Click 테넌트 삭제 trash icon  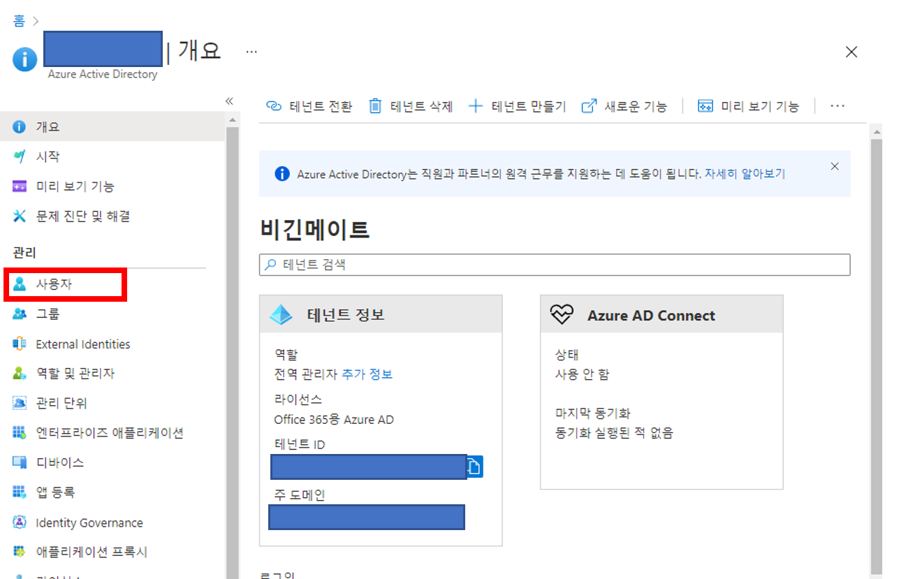coord(375,106)
